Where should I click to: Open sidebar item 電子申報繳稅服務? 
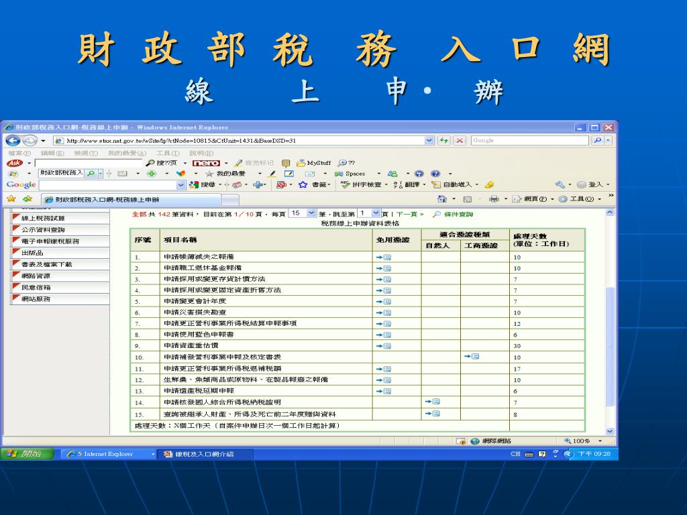click(x=60, y=241)
